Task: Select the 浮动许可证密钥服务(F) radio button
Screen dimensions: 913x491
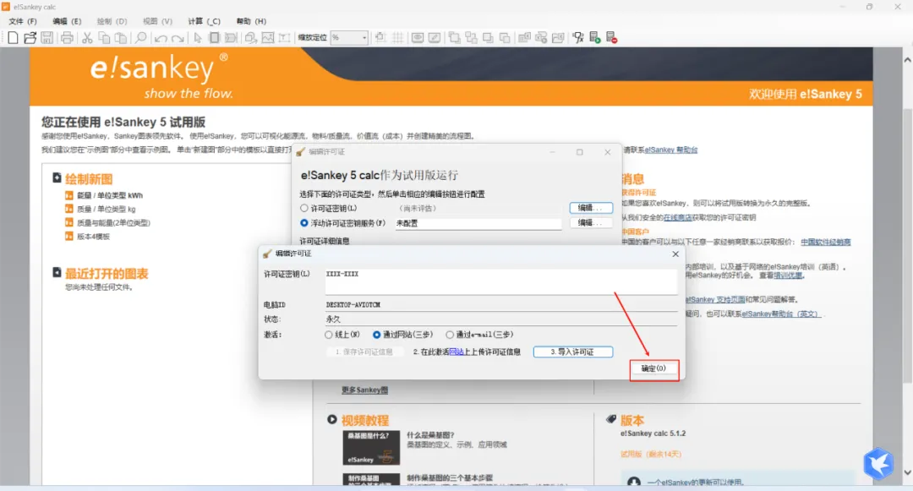Action: (x=304, y=223)
